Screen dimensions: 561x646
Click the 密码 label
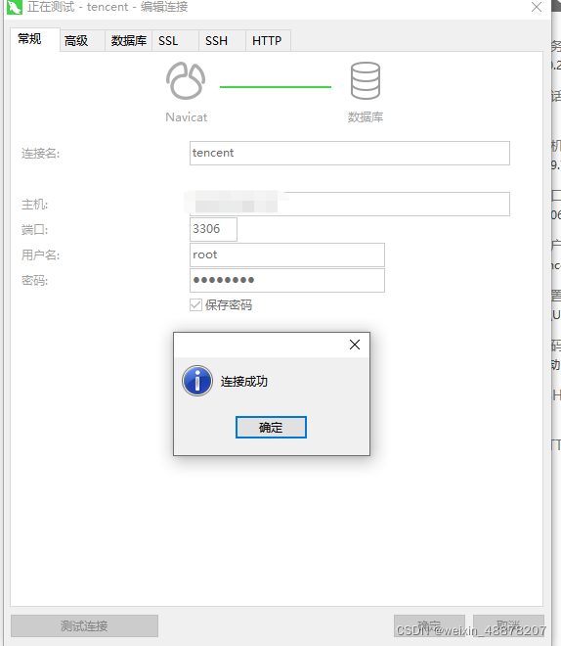point(34,281)
